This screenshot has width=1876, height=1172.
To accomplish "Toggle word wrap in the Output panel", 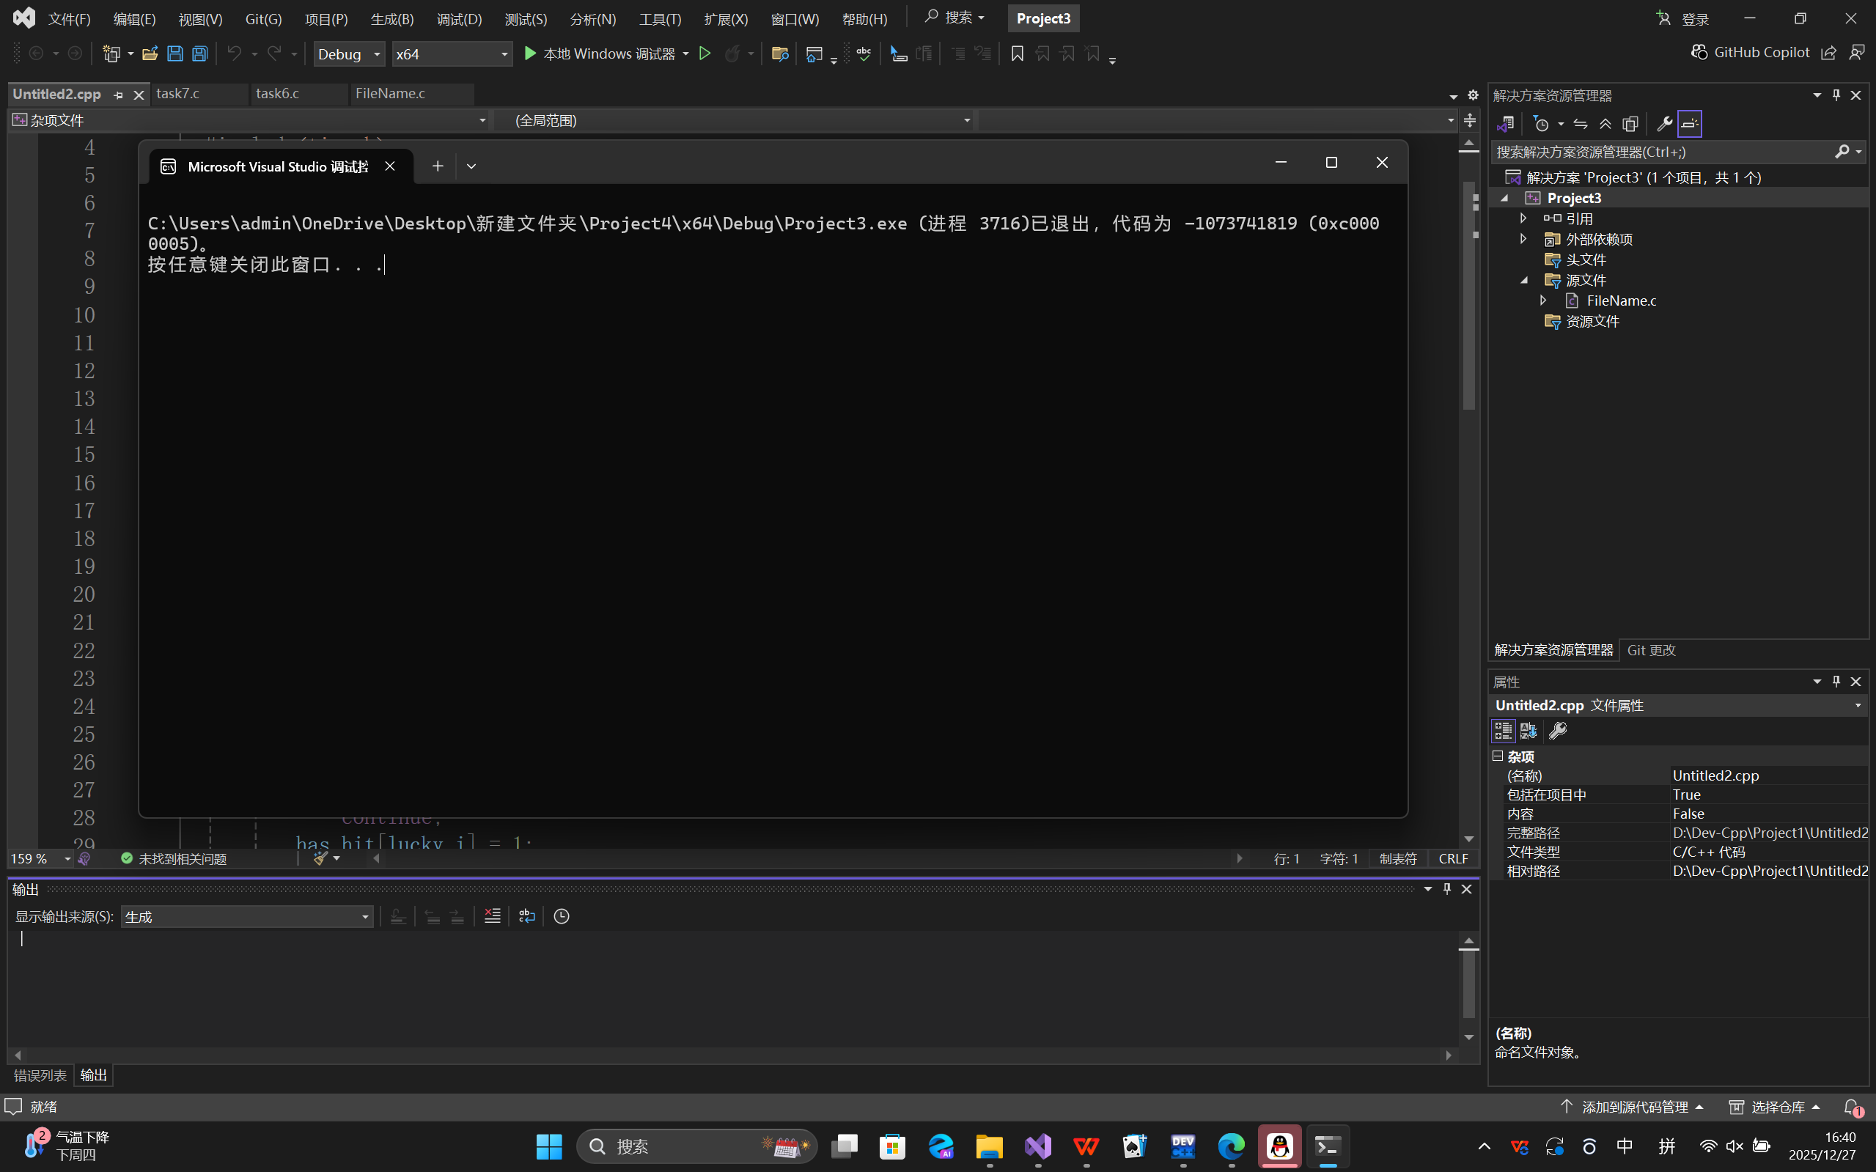I will [x=527, y=916].
